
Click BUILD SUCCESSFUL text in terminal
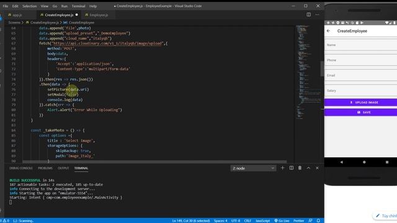point(25,180)
